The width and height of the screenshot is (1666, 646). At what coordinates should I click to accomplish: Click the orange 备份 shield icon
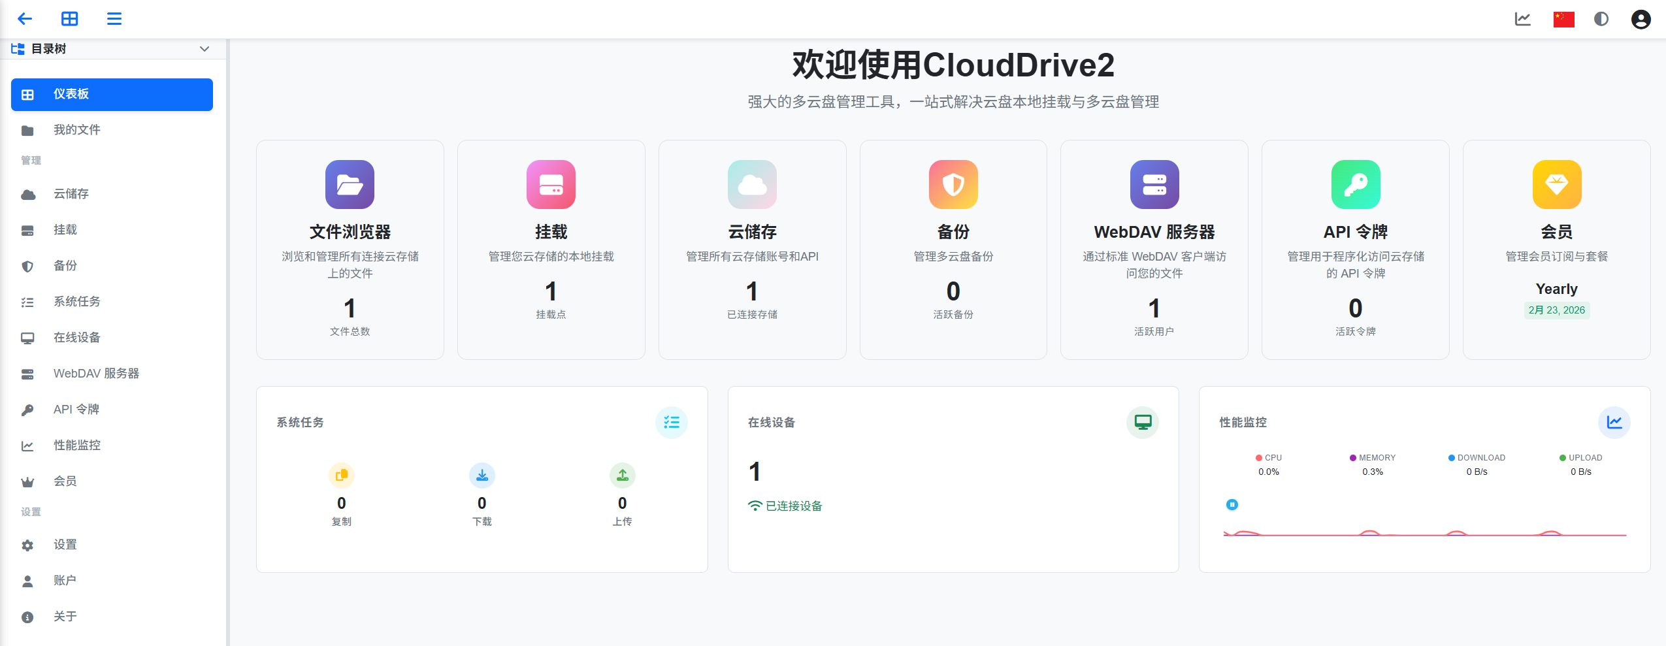point(953,185)
